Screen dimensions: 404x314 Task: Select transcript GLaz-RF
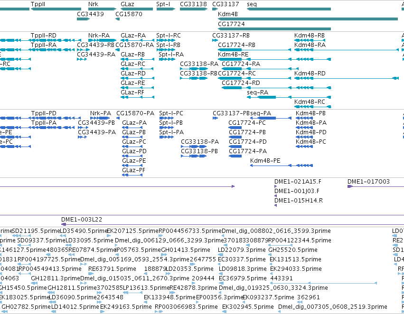132,92
